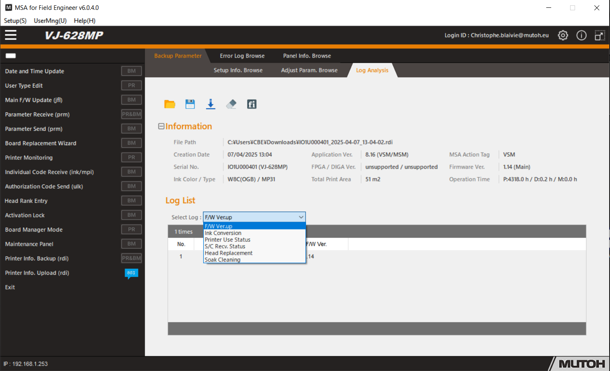Switch to Panel Info. Browse tab
This screenshot has height=371, width=610.
[x=307, y=56]
